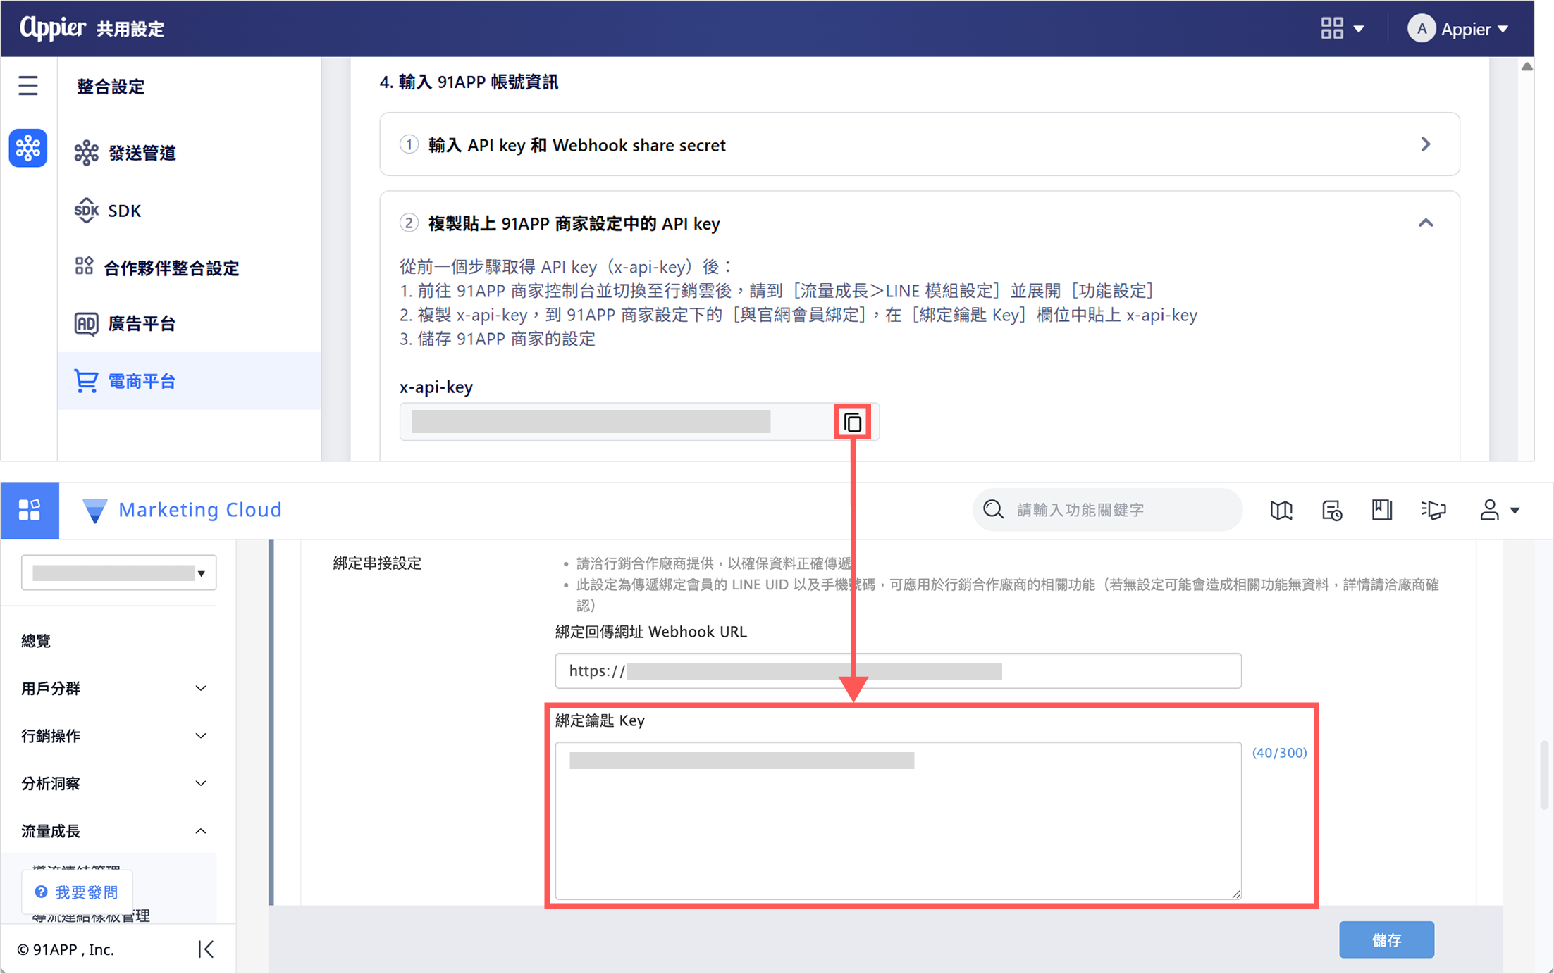Screen dimensions: 1554x974
Task: Click the © 91APP , Inc. footer text
Action: pyautogui.click(x=66, y=949)
